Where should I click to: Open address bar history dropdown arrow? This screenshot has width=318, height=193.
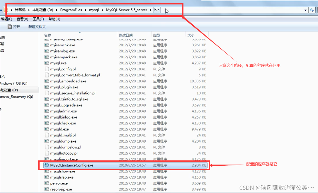point(305,10)
